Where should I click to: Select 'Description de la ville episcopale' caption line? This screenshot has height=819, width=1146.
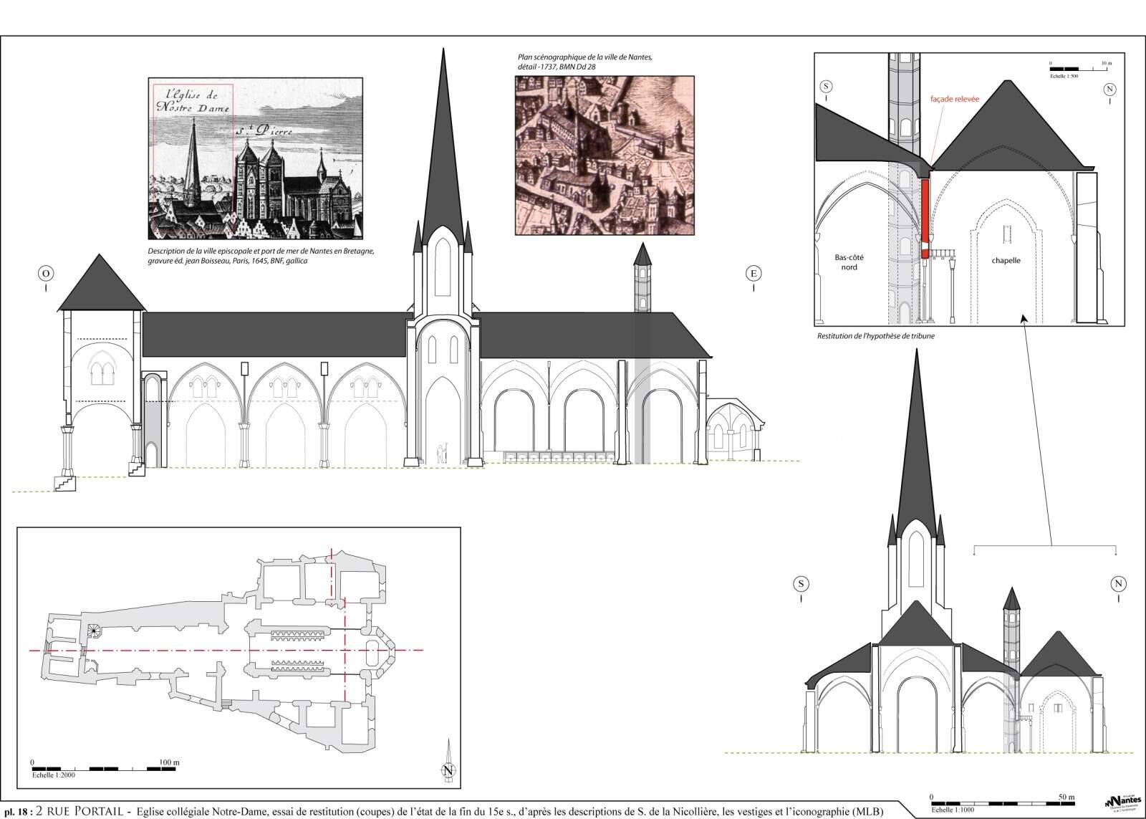click(x=261, y=252)
